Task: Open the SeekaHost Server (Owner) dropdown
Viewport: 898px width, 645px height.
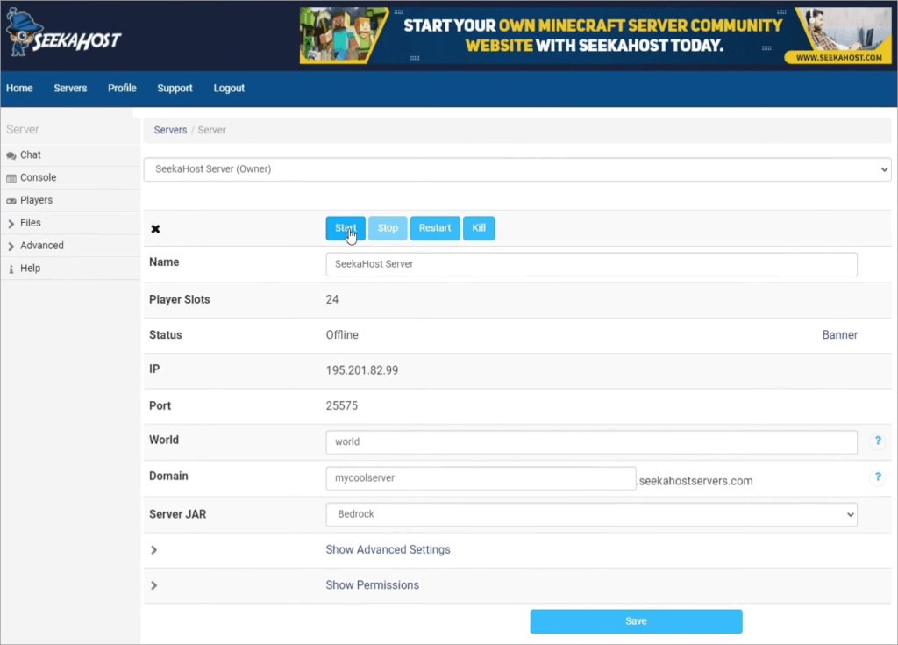Action: [x=517, y=169]
